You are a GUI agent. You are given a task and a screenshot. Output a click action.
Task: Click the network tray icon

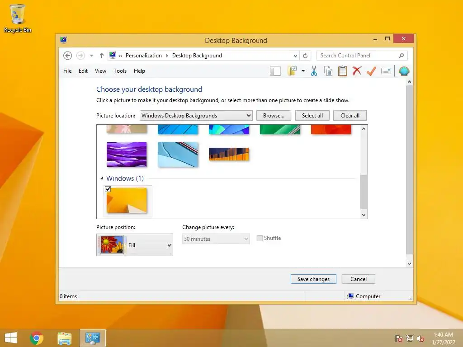pos(410,338)
